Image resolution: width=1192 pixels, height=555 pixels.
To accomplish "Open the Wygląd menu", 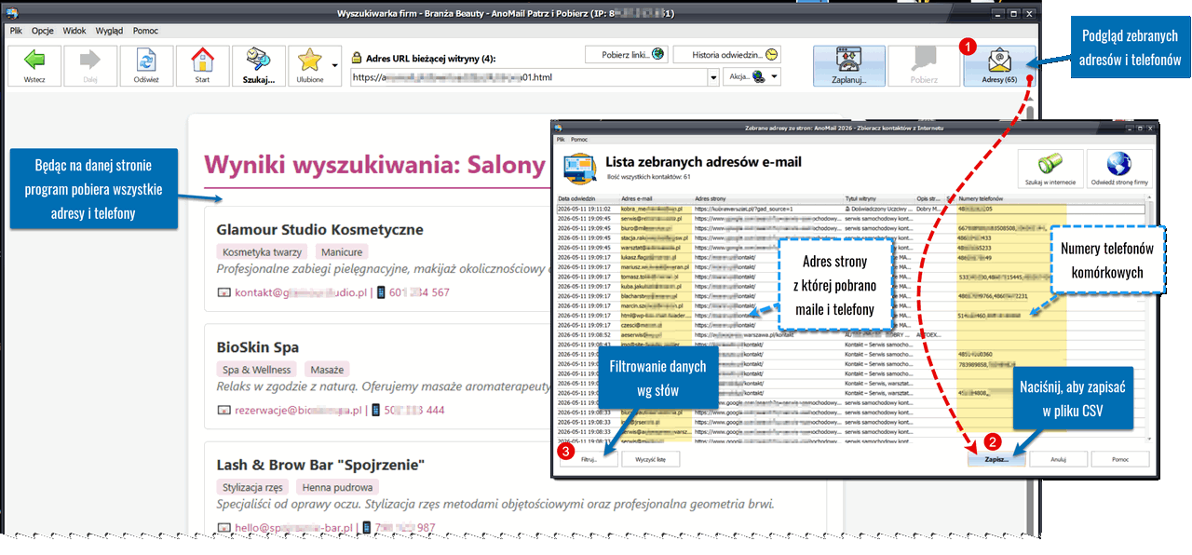I will (x=109, y=31).
